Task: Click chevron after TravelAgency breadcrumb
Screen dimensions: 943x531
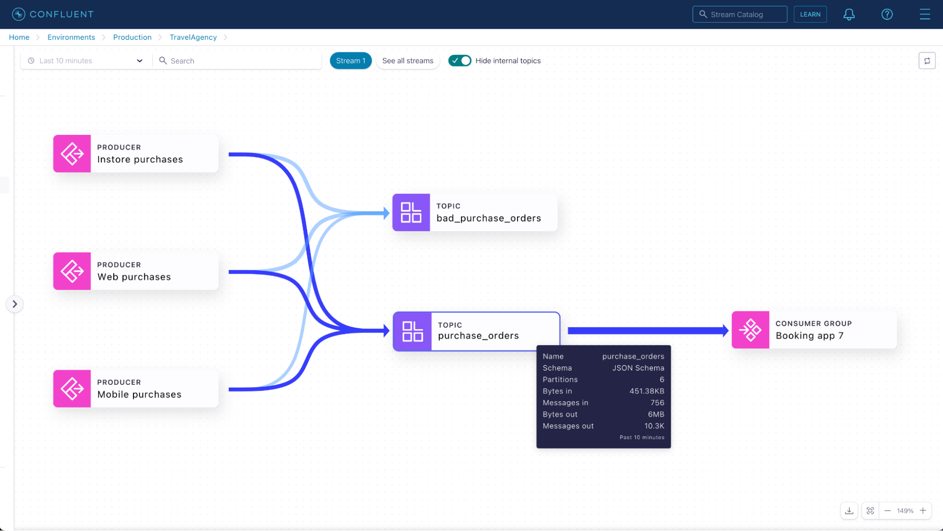Action: click(225, 37)
